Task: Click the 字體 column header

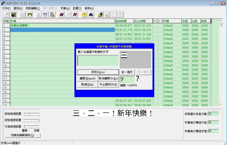Action: pyautogui.click(x=172, y=21)
